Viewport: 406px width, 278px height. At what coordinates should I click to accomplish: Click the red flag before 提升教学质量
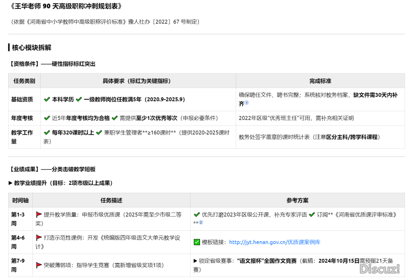39,215
